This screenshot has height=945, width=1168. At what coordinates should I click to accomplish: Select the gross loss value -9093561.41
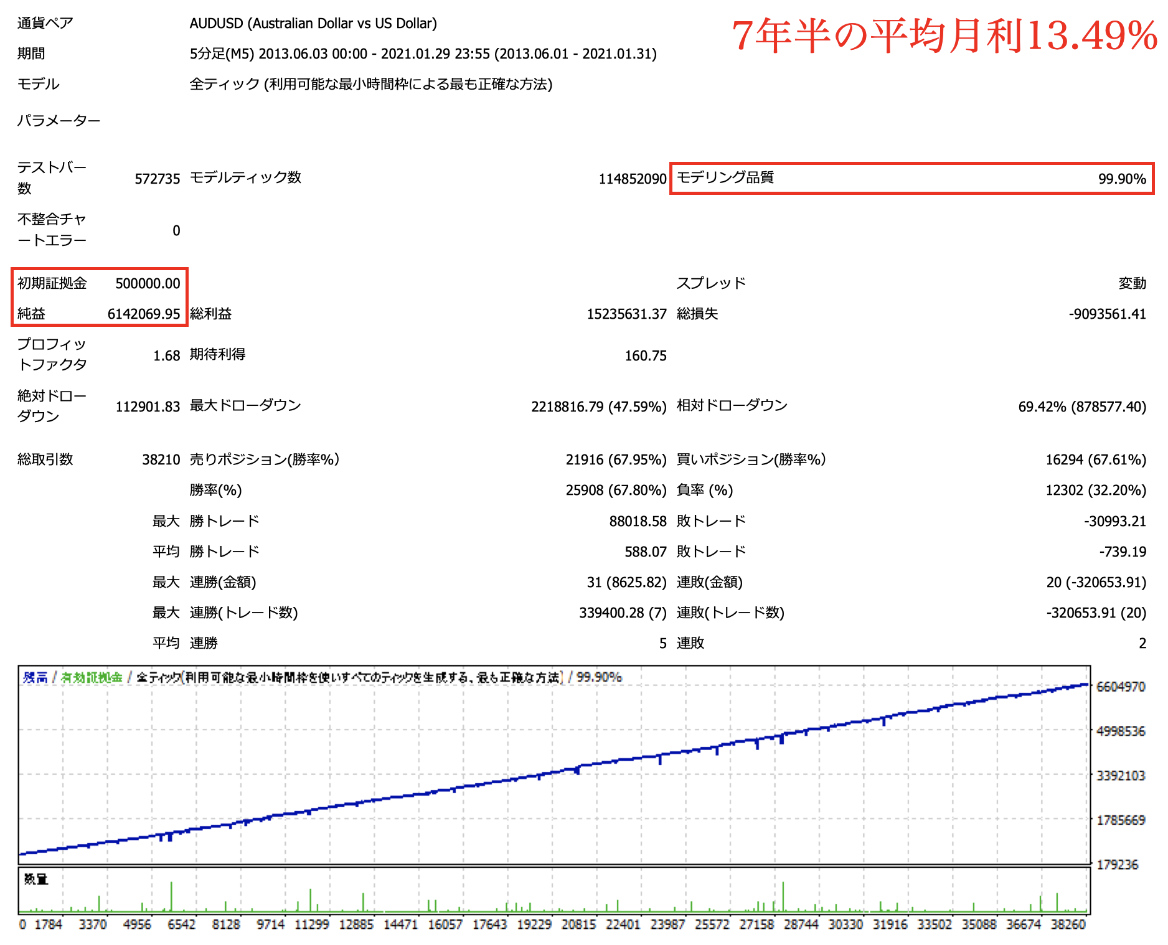point(1107,314)
